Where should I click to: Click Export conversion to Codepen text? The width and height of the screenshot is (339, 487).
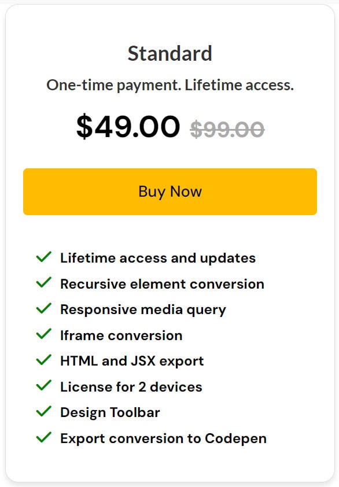[164, 438]
